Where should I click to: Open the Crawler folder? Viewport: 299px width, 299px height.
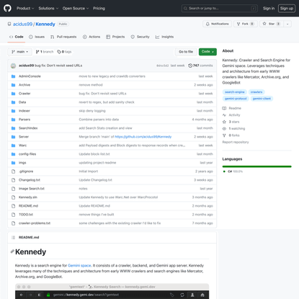24,94
